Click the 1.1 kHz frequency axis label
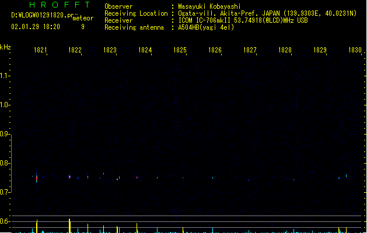367x233 pixels. 4,76
